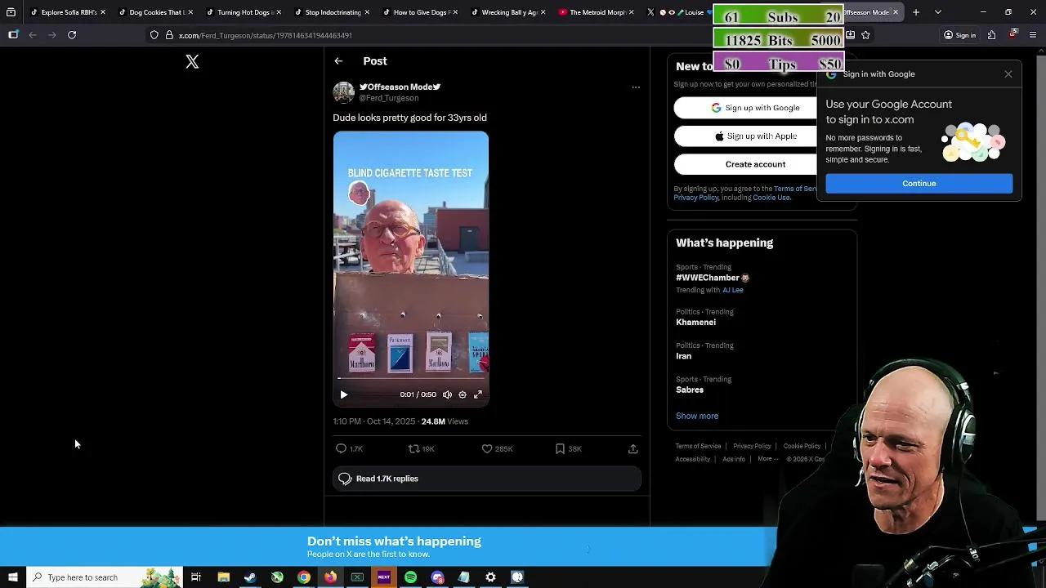Open a new browser tab
Screen dimensions: 1046x588
click(916, 12)
